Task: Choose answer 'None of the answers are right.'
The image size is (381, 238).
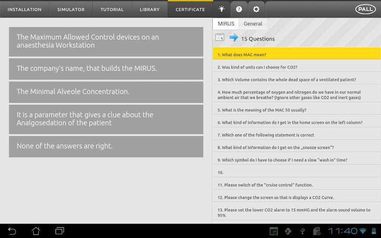Action: (106, 147)
